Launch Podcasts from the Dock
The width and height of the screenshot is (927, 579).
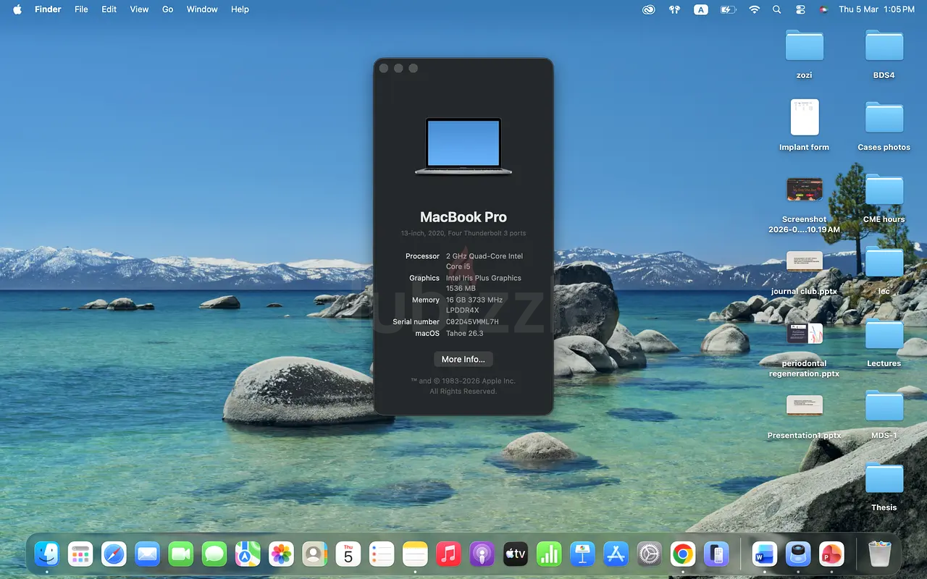point(482,555)
